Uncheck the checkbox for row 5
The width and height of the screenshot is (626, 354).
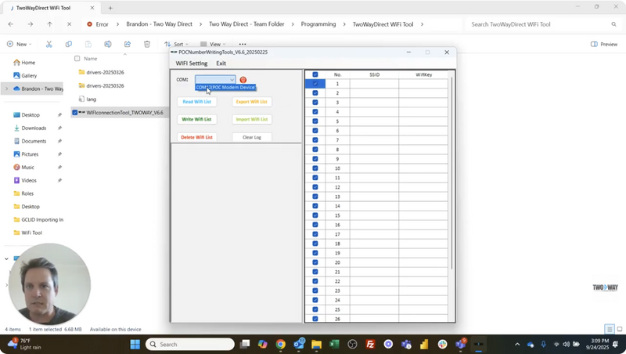[315, 121]
